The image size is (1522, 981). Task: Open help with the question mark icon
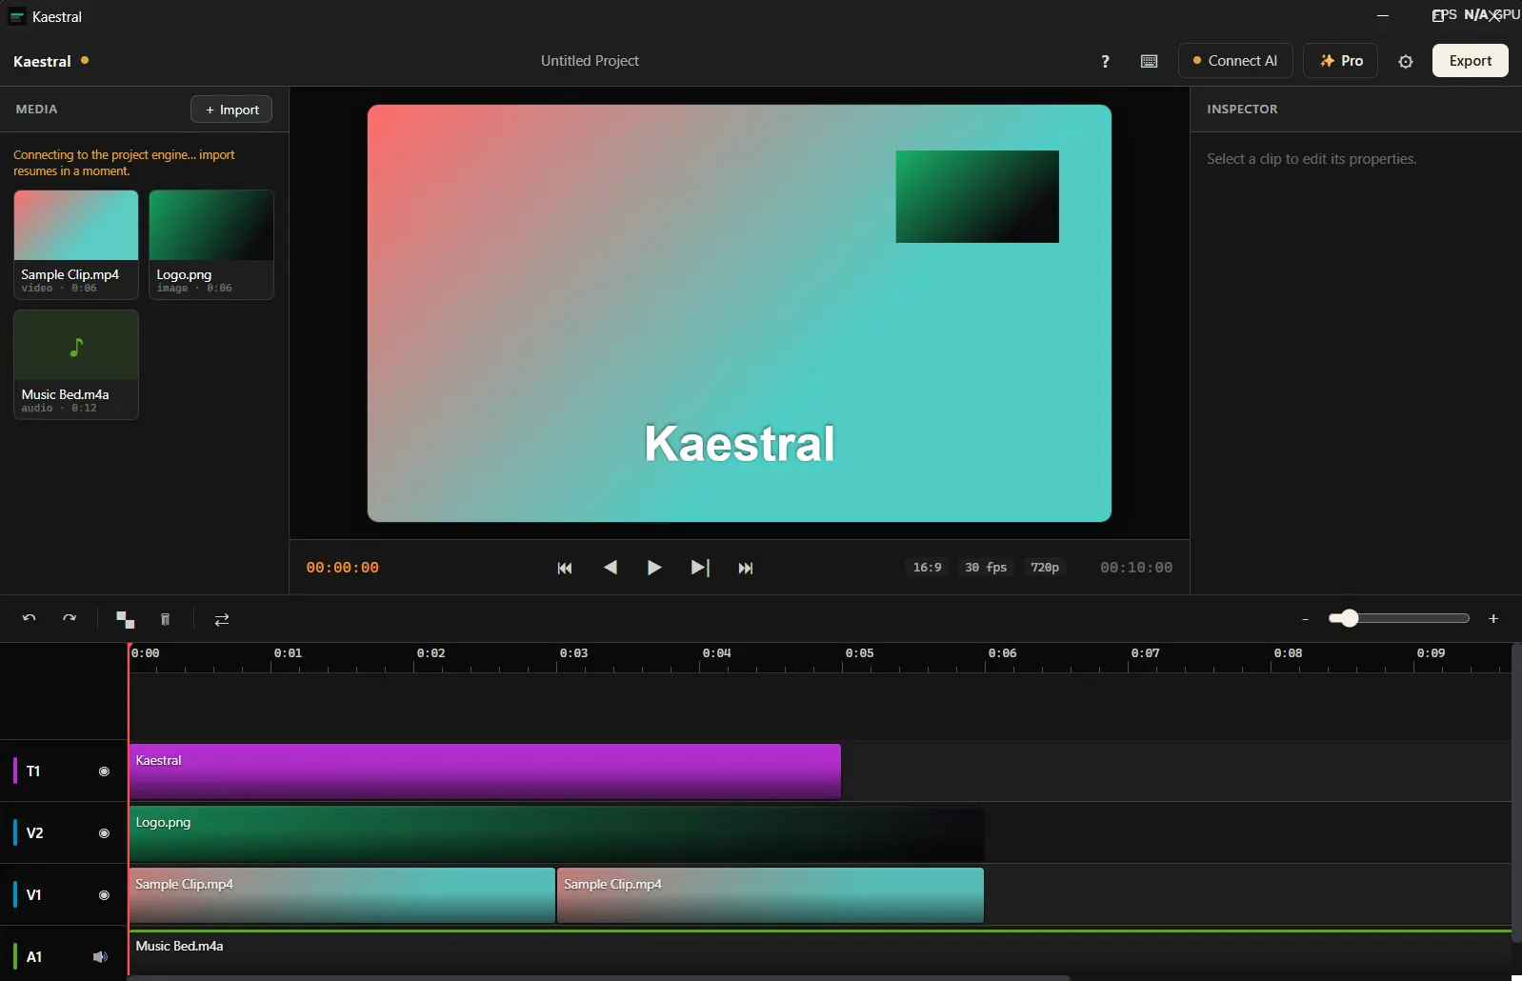click(x=1105, y=61)
